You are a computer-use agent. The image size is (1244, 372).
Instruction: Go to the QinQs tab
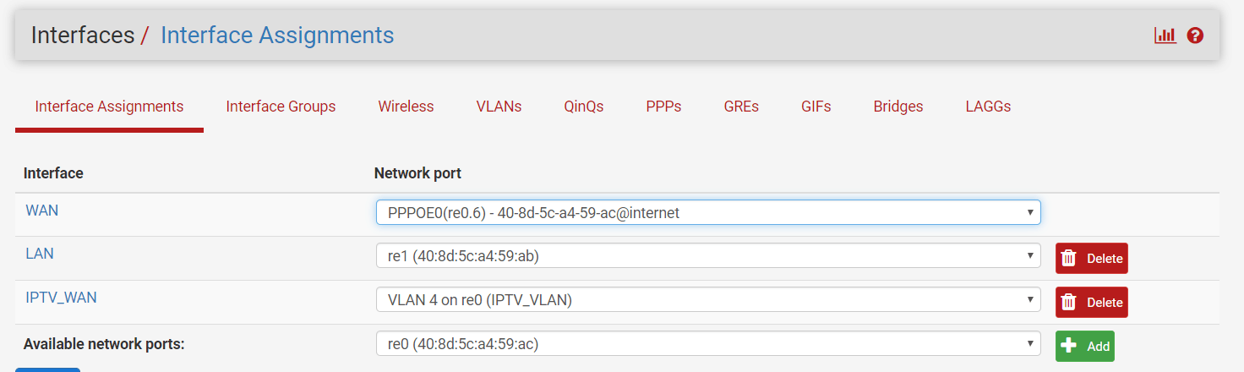(584, 107)
